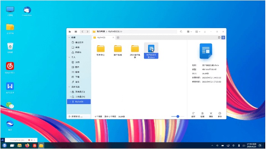
Task: Collapse the first sidebar section (favorites)
Action: pos(69,37)
